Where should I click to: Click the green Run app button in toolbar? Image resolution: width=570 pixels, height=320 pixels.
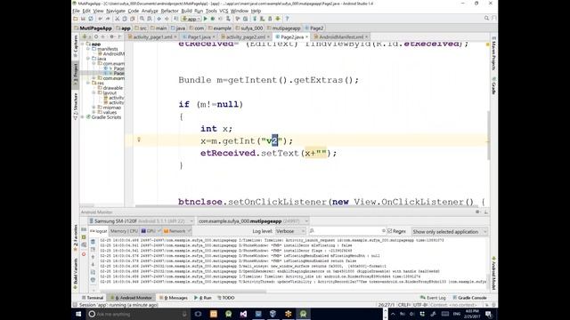pos(206,19)
